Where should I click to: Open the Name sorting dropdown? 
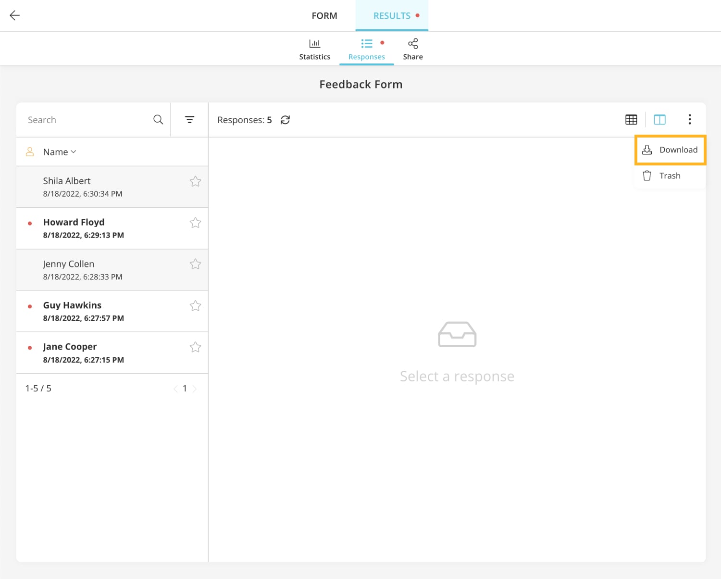point(59,151)
